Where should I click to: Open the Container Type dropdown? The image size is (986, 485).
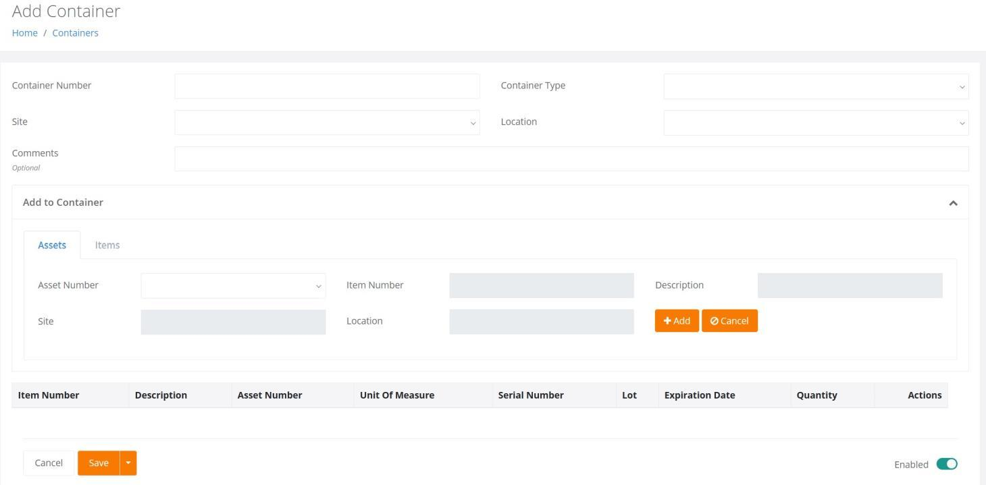click(x=816, y=86)
